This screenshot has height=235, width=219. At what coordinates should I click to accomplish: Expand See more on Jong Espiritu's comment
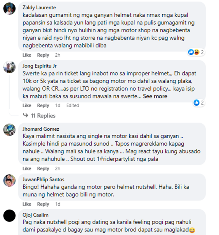click(x=155, y=96)
